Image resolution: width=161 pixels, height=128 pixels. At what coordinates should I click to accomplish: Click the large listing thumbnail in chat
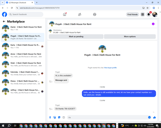point(102,49)
